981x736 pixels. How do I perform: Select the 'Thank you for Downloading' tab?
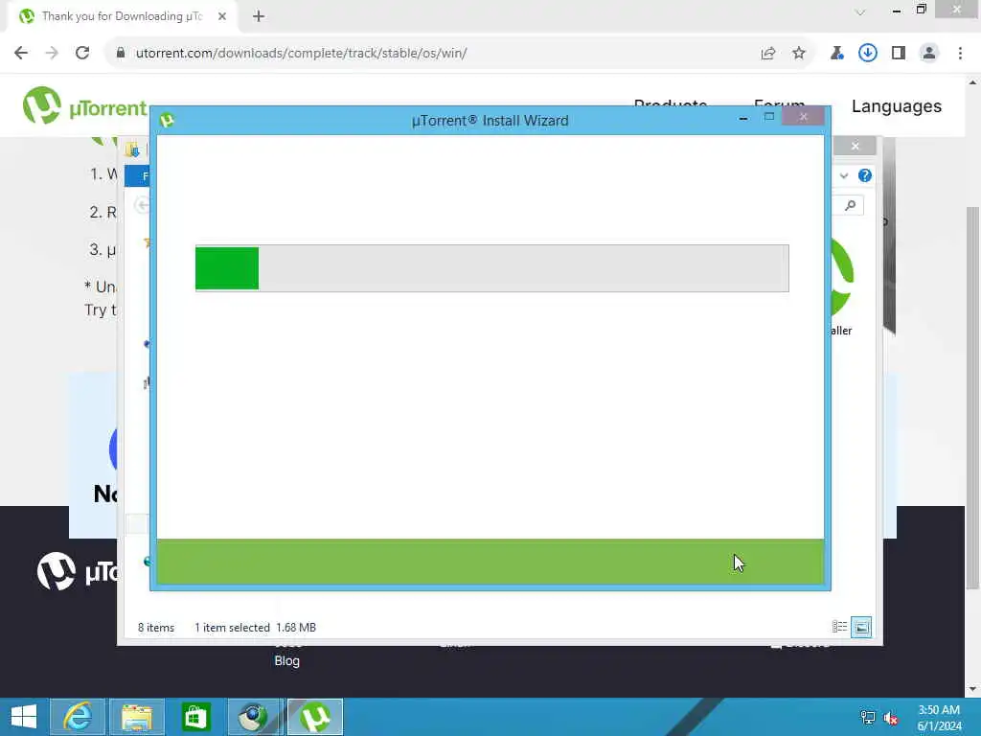(122, 17)
